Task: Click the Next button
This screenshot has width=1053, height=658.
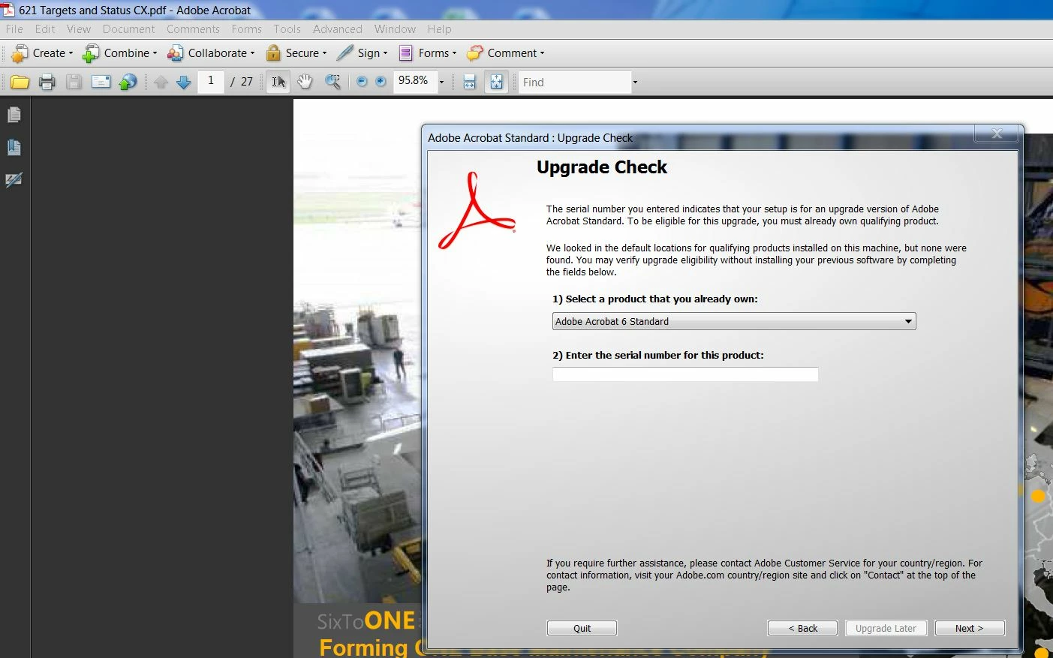Action: click(969, 628)
